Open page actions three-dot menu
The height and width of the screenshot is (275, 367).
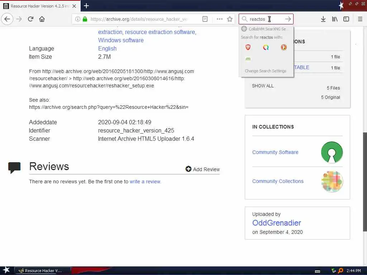pos(220,19)
